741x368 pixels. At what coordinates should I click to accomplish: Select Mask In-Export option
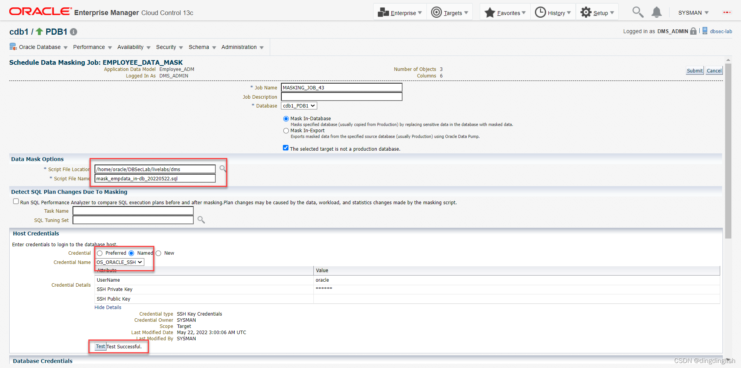point(286,131)
